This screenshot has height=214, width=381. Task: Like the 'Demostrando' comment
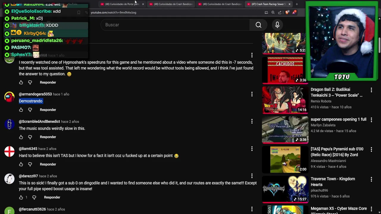[21, 110]
